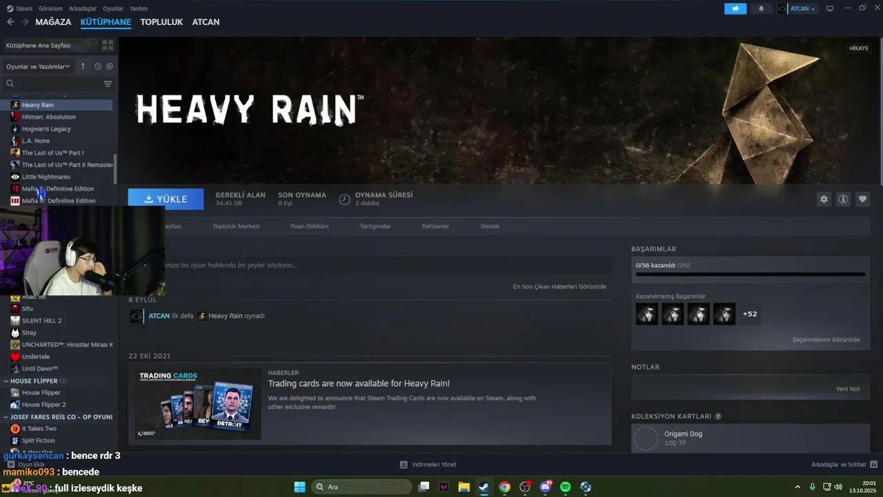Open Oyunlar ve Yazılımlar filter dropdown
This screenshot has width=883, height=497.
[38, 66]
